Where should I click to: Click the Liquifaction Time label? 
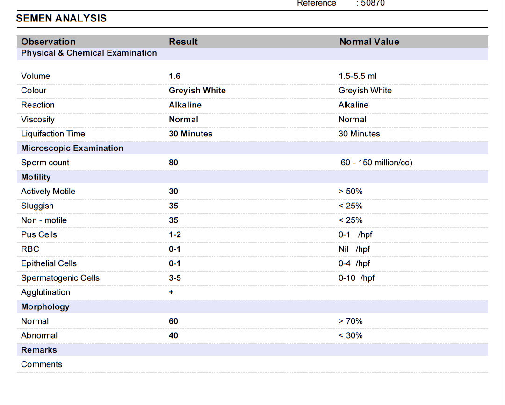pos(53,134)
